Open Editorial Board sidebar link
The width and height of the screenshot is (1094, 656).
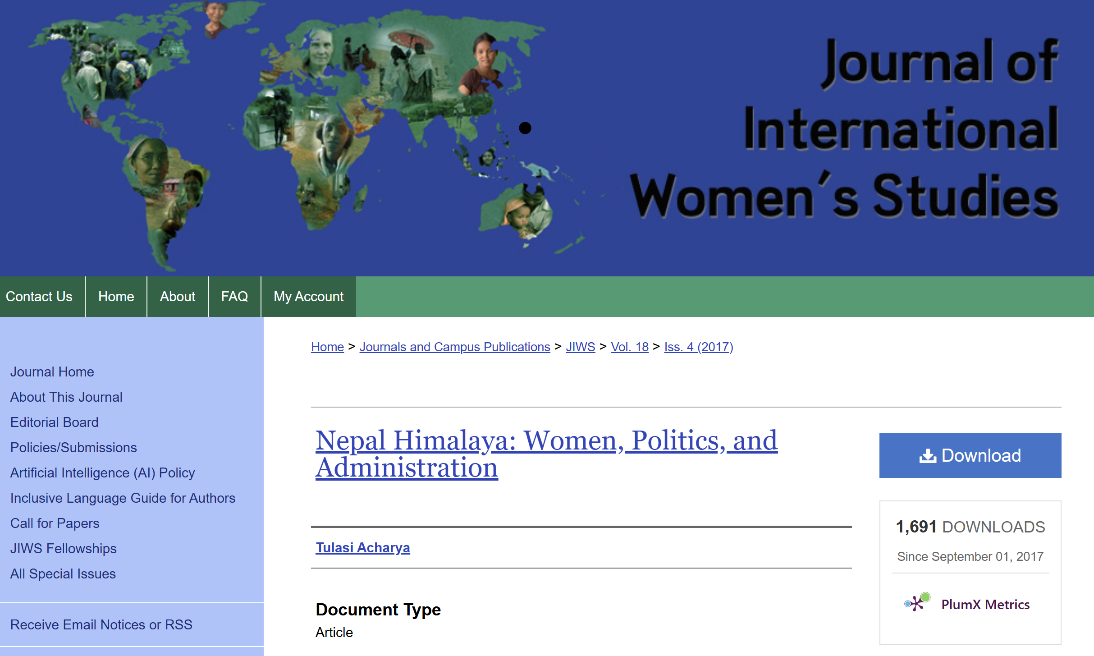tap(54, 422)
